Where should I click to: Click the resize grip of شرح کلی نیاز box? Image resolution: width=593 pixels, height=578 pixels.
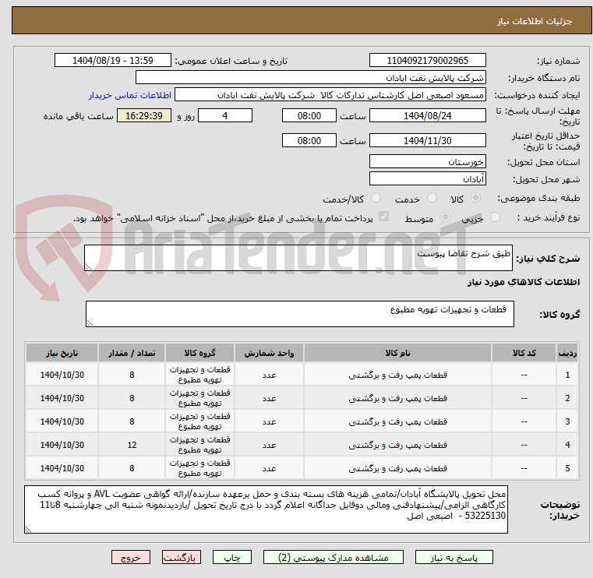click(x=89, y=267)
